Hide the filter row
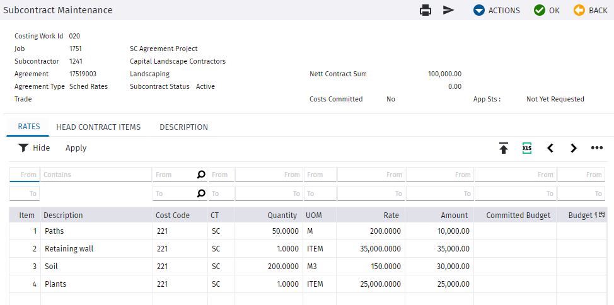The height and width of the screenshot is (305, 614). (x=34, y=147)
